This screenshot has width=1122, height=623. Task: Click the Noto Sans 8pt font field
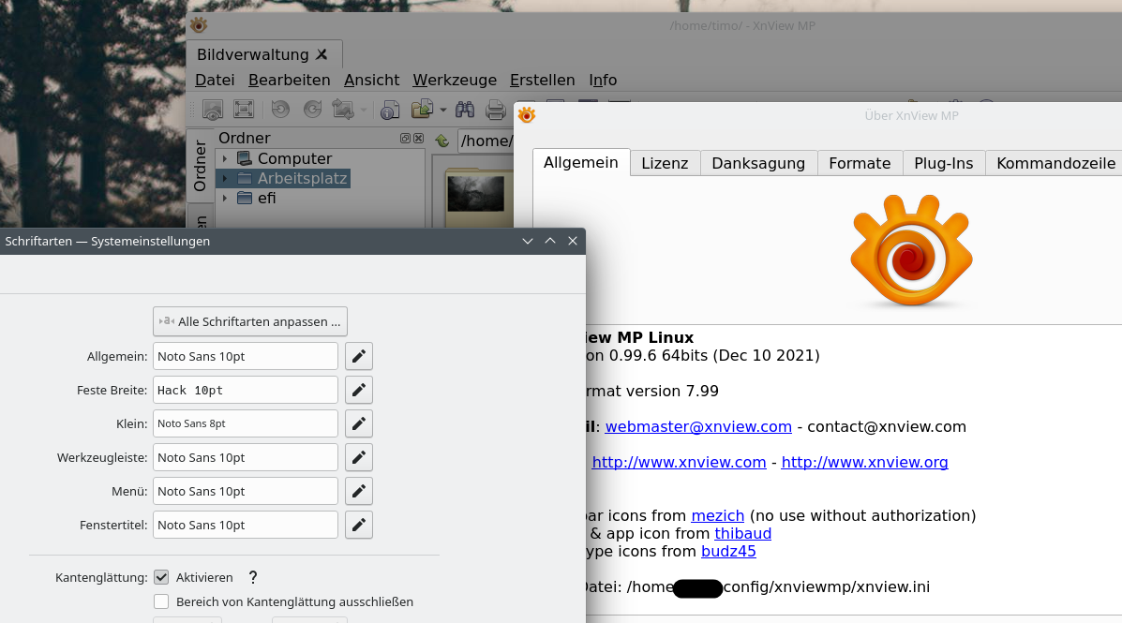click(246, 423)
